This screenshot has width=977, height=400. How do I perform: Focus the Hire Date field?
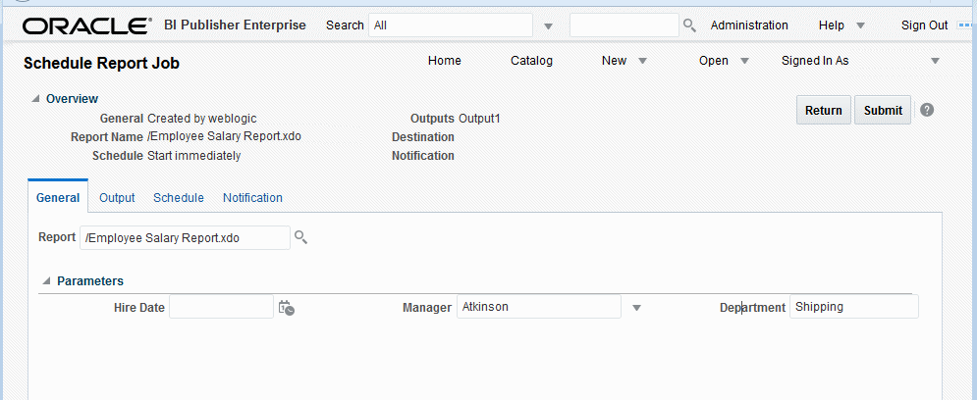tap(221, 307)
